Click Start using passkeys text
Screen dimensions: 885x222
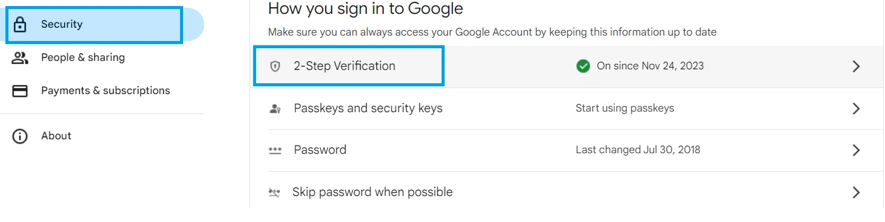[625, 109]
